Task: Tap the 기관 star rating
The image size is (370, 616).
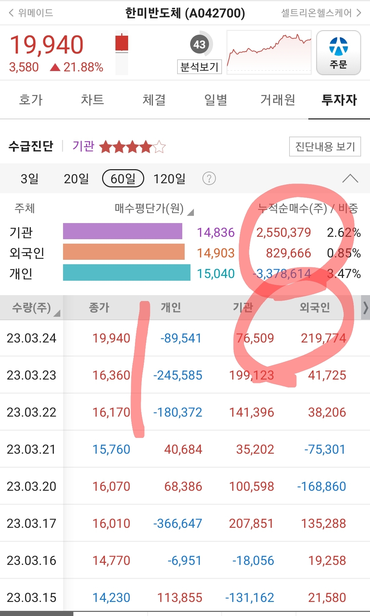Action: [133, 147]
